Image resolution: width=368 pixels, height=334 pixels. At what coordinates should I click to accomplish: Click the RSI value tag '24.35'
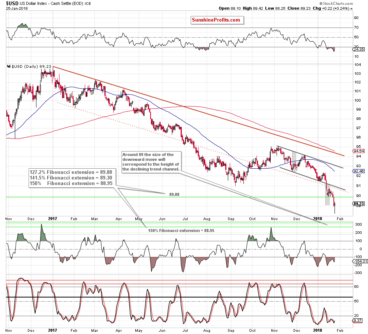[x=359, y=50]
